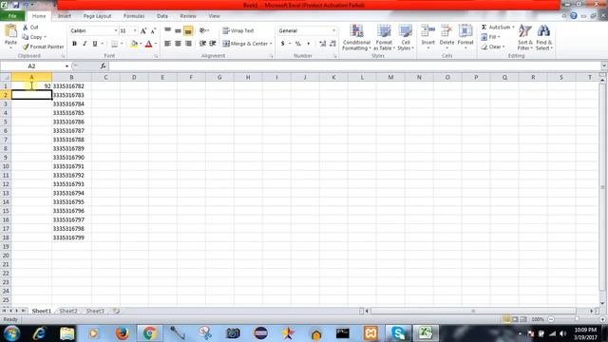Click Increase Decimal icon
Viewport: 608px width, 342px height.
point(322,44)
